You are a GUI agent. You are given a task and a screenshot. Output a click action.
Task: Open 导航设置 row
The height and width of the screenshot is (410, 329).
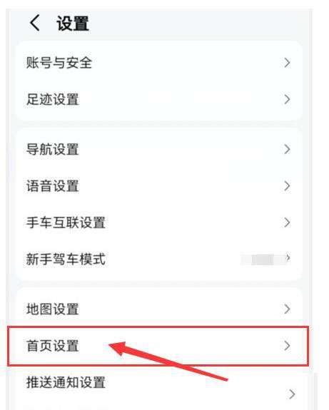click(x=159, y=149)
